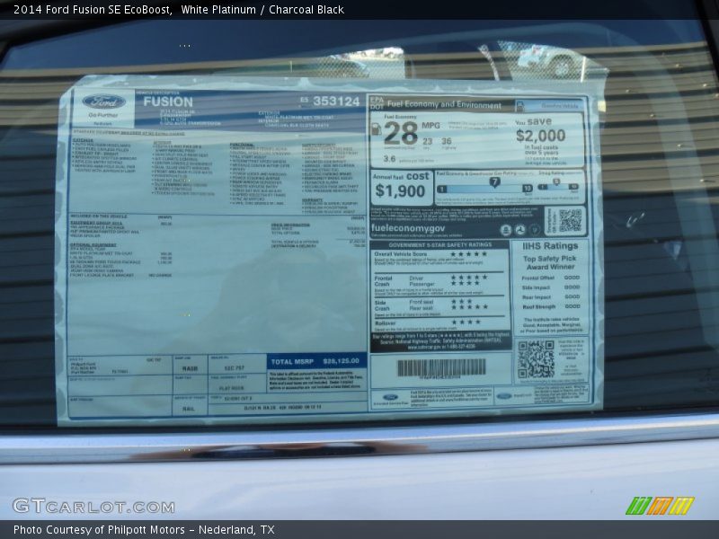Image resolution: width=719 pixels, height=539 pixels.
Task: Click the 'TOTAL MSRP $28,125.00' box
Action: click(316, 362)
